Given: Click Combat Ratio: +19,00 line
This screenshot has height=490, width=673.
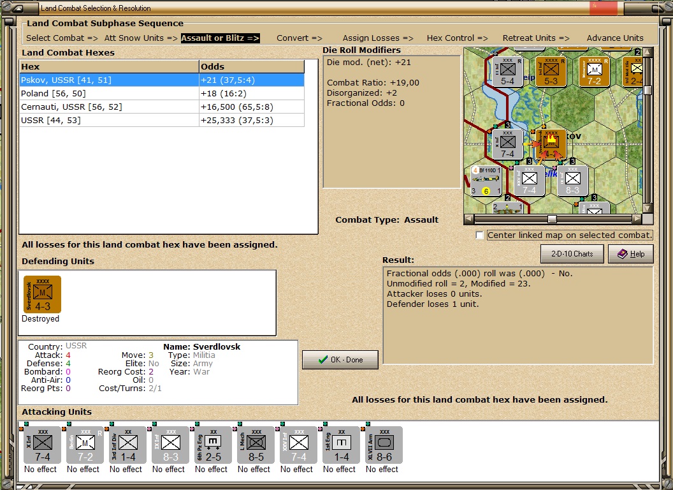Looking at the screenshot, I should tap(373, 83).
